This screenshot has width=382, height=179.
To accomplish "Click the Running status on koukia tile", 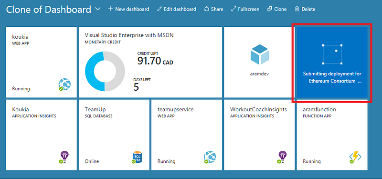I will pos(21,89).
